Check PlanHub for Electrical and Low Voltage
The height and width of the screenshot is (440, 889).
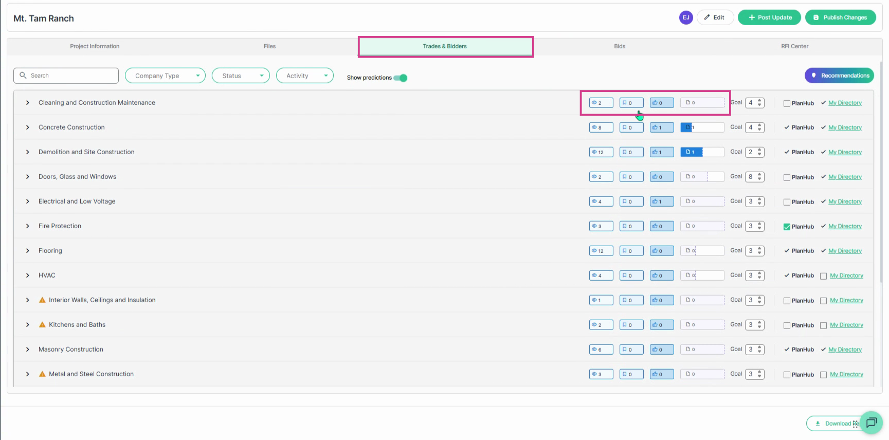tap(787, 202)
